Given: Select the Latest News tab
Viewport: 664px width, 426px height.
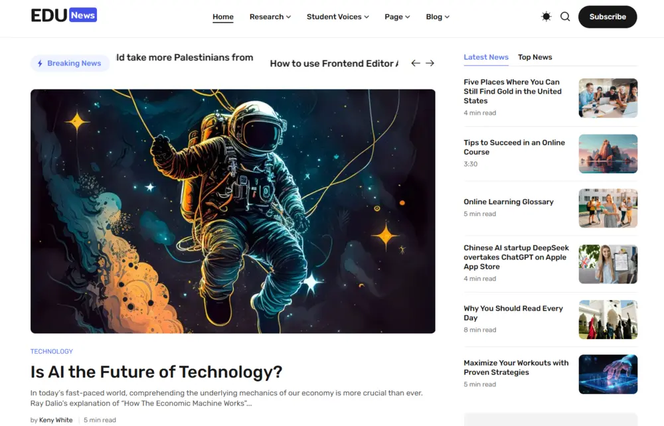Looking at the screenshot, I should pos(485,57).
